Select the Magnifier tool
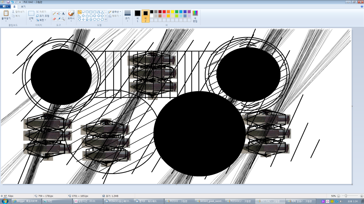This screenshot has width=364, height=204. point(63,19)
